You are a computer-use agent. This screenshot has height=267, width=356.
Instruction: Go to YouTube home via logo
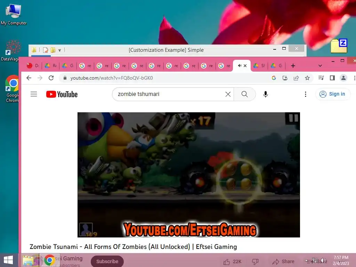click(62, 94)
